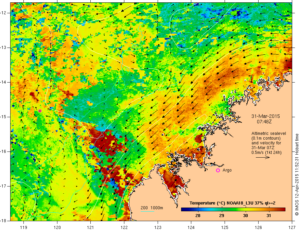
Task: Click latitude axis label '-16'
Action: click(3, 152)
